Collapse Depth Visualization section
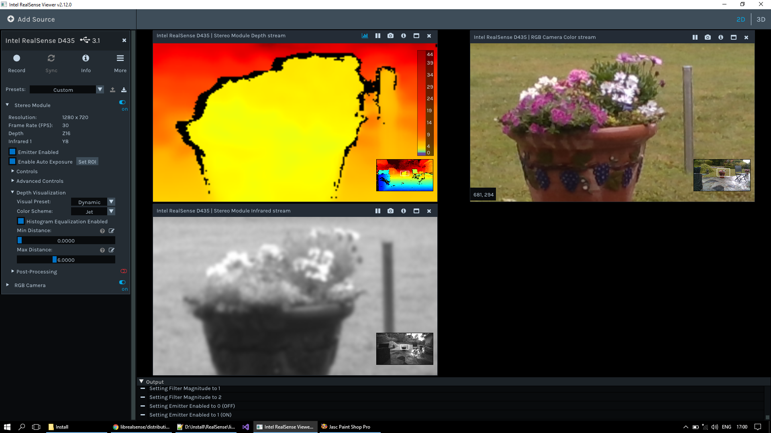 coord(12,192)
